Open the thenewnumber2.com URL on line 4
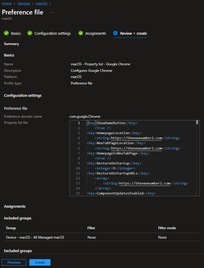 tap(136, 138)
